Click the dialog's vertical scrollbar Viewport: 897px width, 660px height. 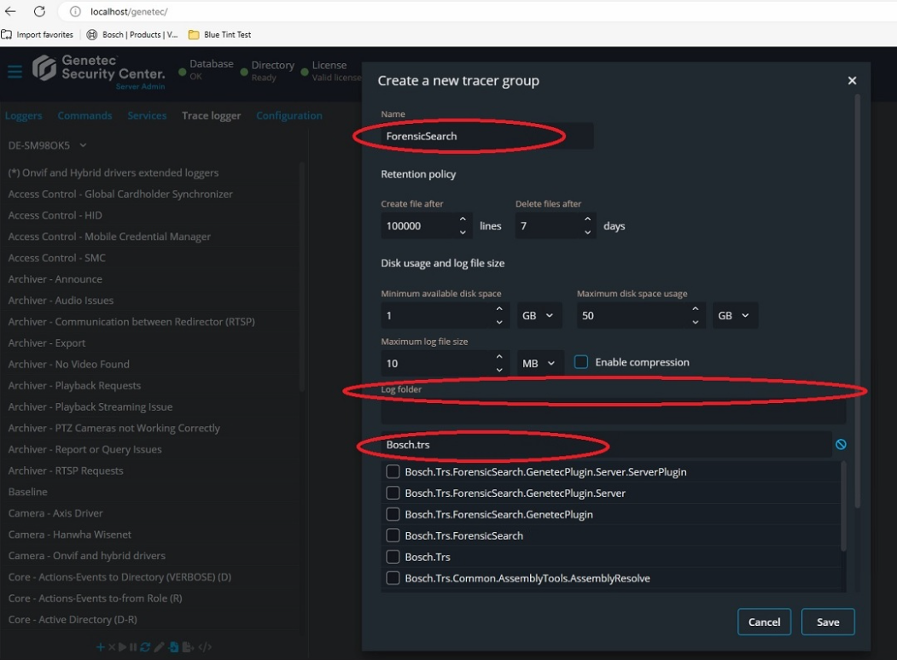[x=857, y=301]
